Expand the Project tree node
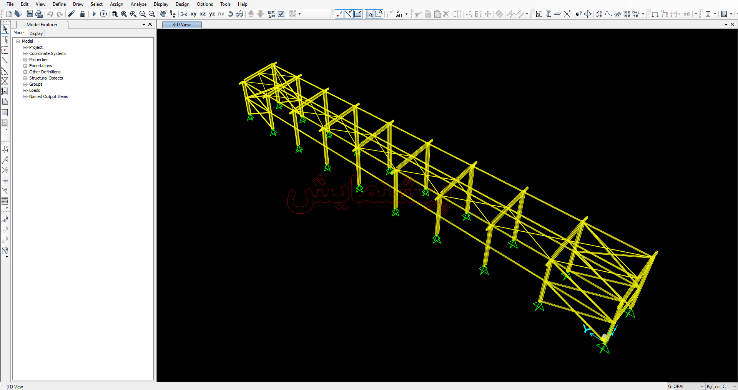Image resolution: width=738 pixels, height=390 pixels. tap(25, 47)
